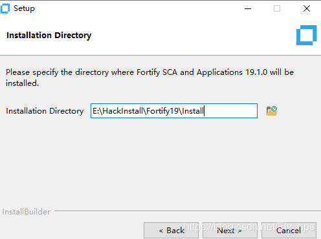
Task: Click the Fortify logo in header
Action: tap(307, 35)
